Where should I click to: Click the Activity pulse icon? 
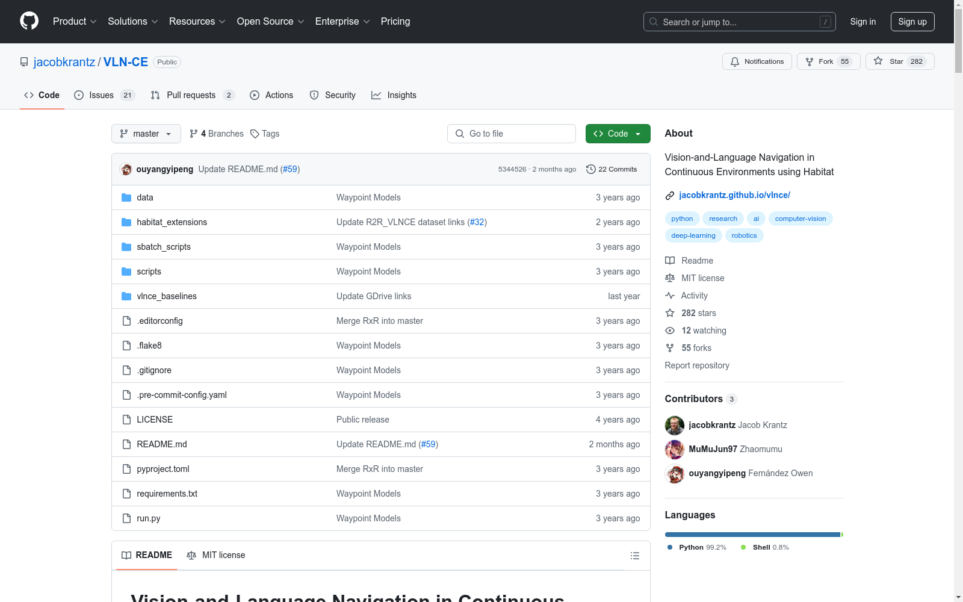(x=670, y=296)
